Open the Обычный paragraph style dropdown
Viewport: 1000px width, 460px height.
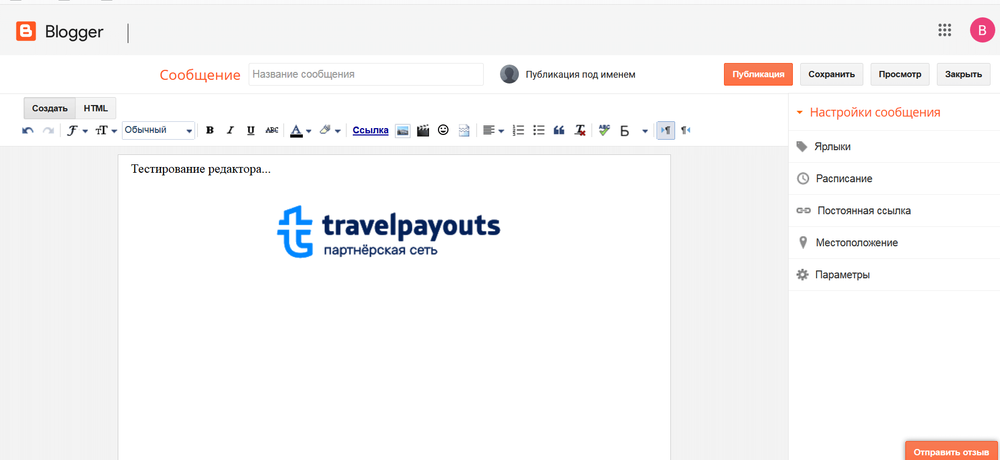[x=158, y=130]
